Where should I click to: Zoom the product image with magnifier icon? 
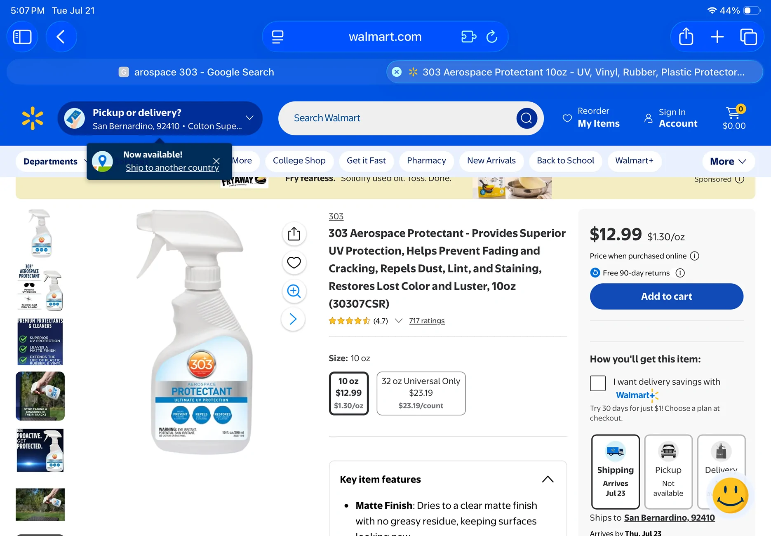click(294, 291)
